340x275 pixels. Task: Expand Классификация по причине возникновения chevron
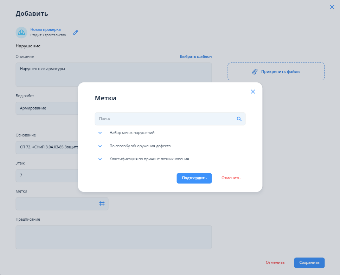(100, 159)
